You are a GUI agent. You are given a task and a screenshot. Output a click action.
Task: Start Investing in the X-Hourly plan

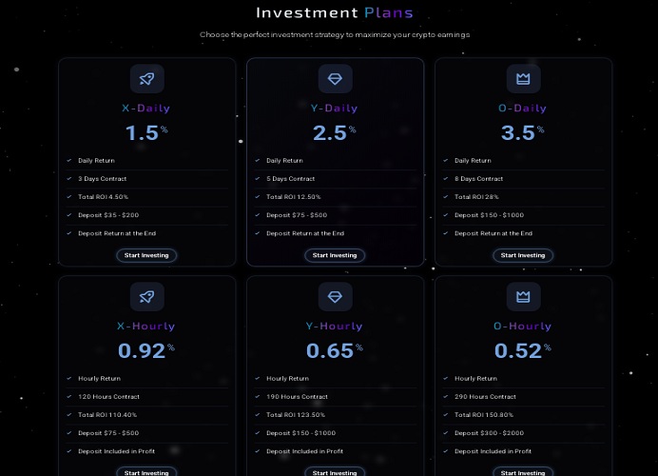(x=146, y=472)
